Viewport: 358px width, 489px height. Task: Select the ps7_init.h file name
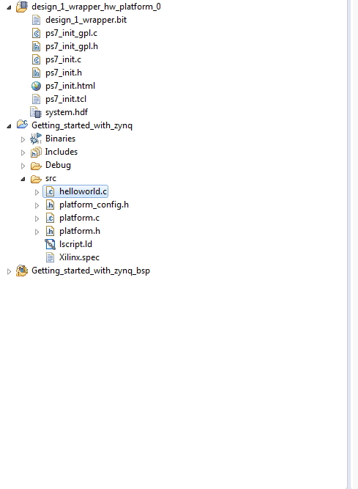click(x=64, y=73)
